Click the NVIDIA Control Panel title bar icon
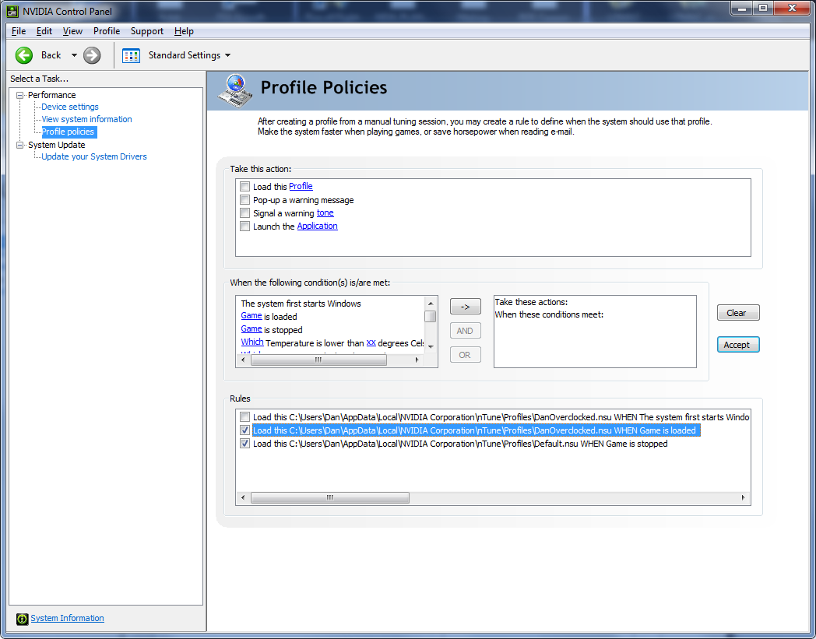This screenshot has width=816, height=639. [12, 11]
